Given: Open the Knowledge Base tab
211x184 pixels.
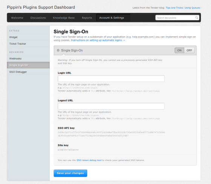Looking at the screenshot, I should pos(64,18).
